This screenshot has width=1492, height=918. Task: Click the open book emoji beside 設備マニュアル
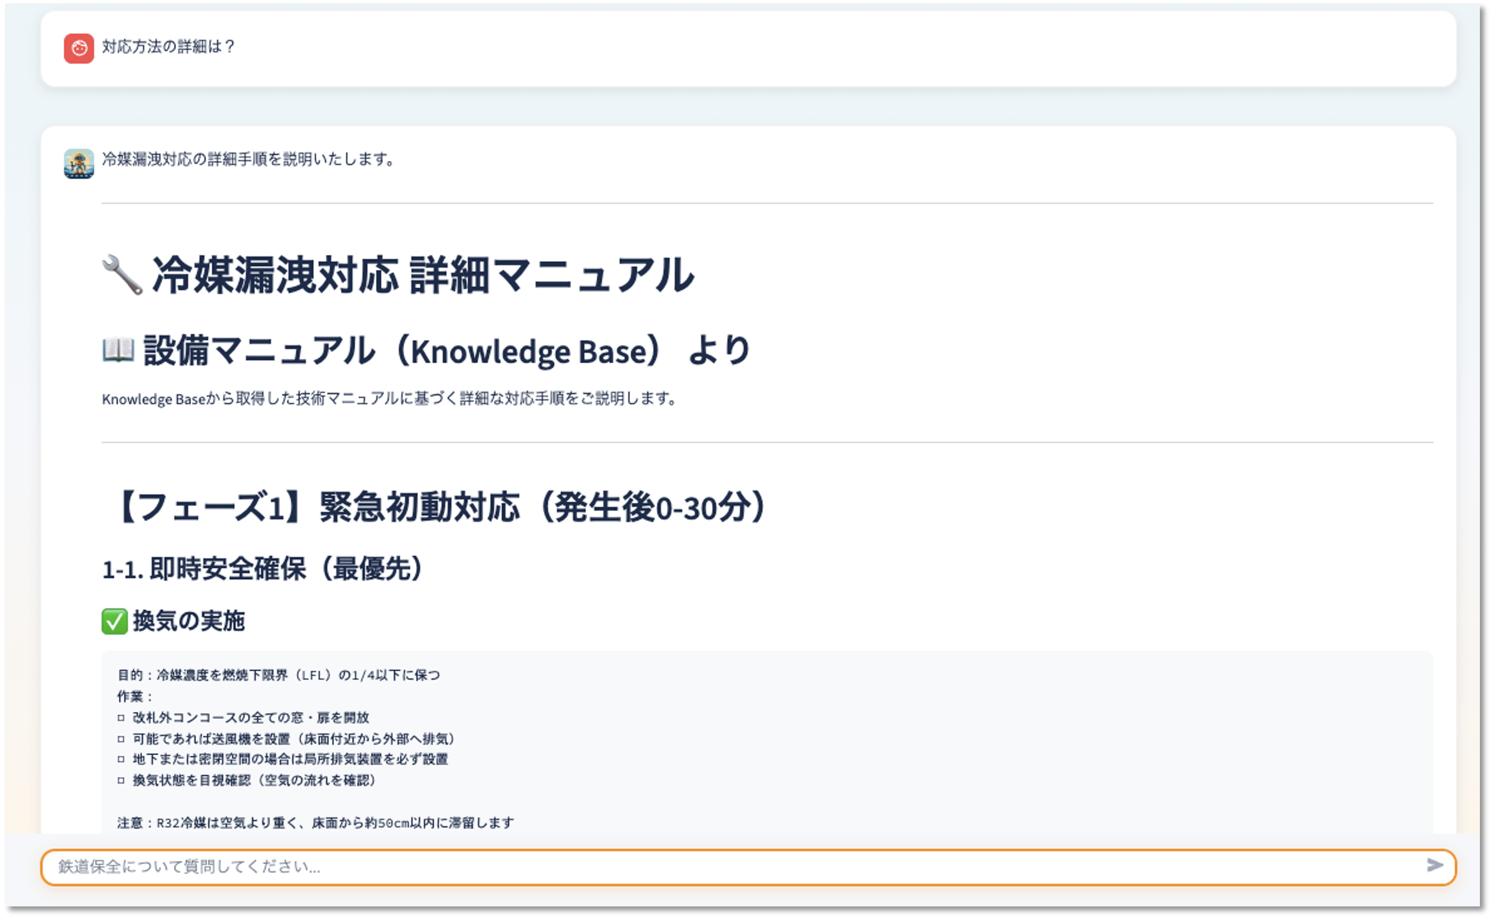click(x=118, y=351)
